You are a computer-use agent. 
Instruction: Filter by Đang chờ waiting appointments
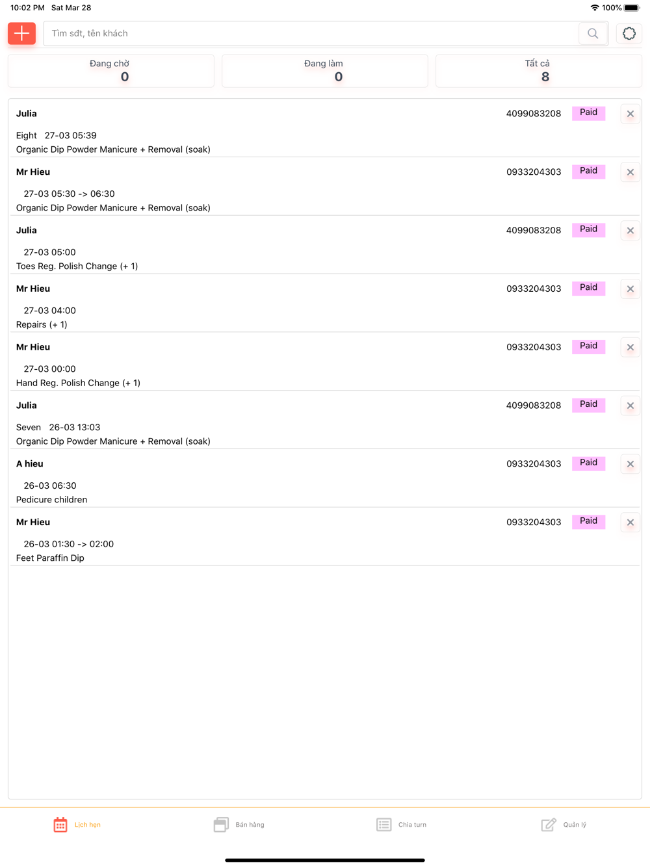click(110, 71)
